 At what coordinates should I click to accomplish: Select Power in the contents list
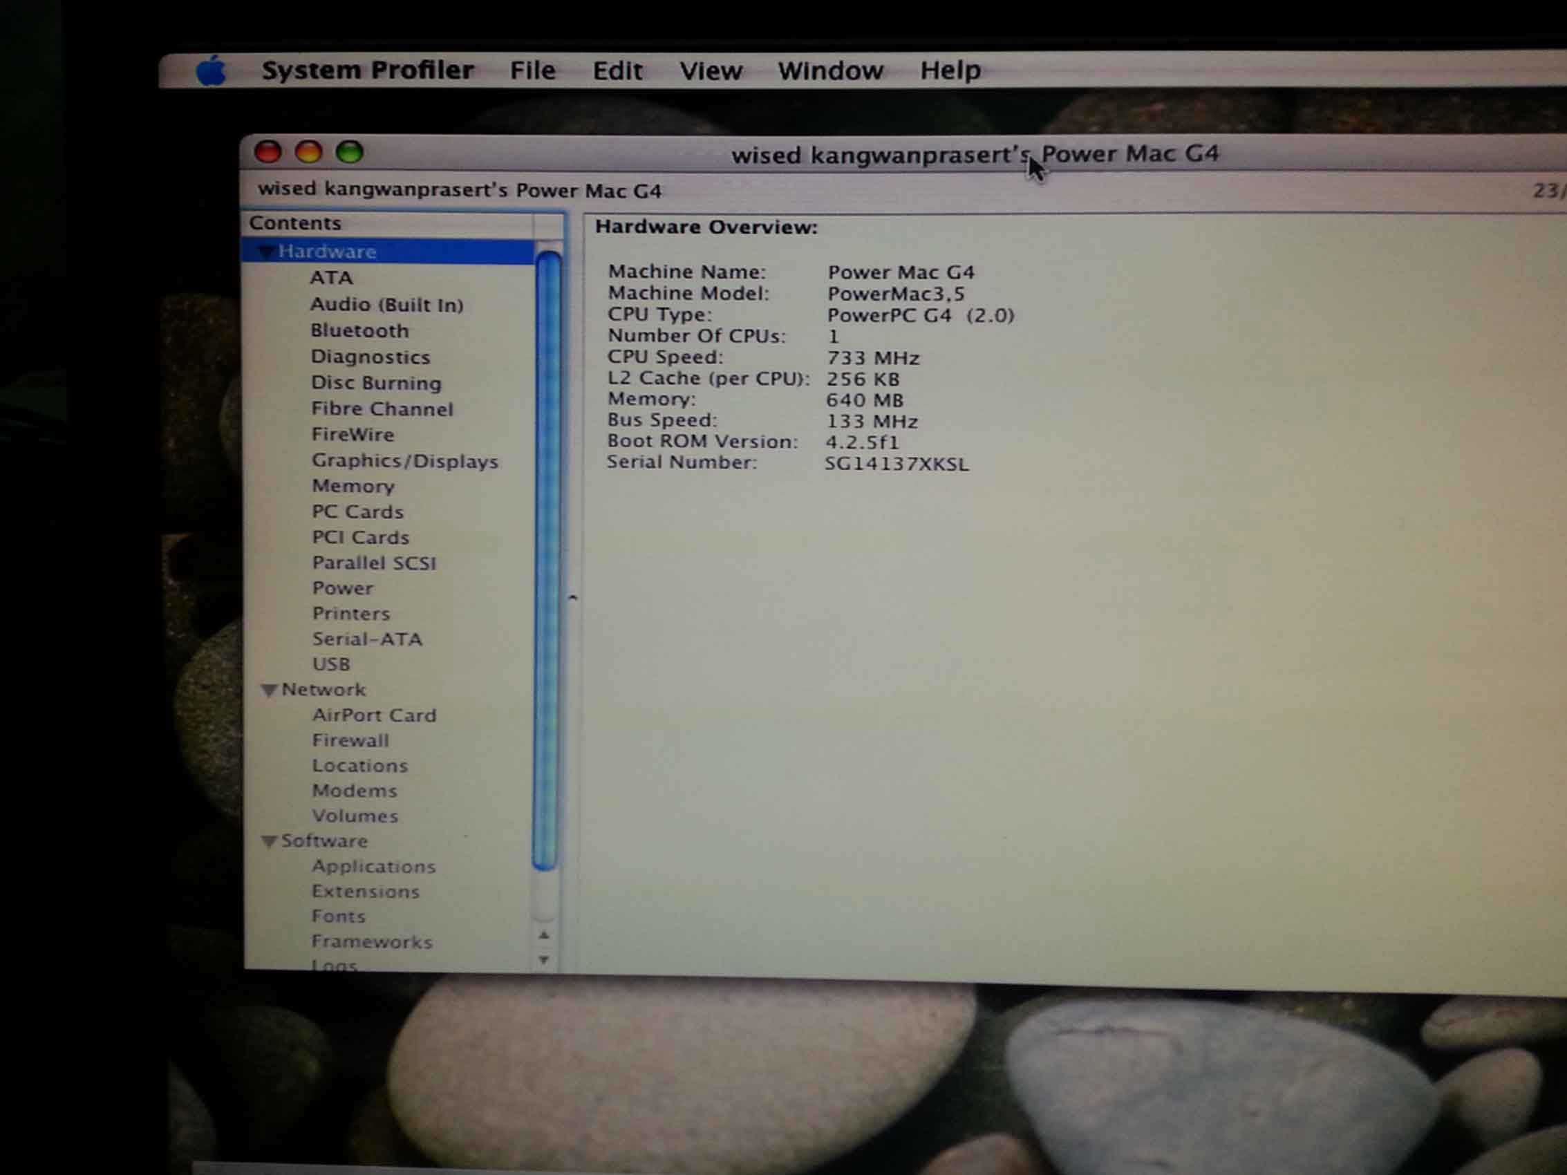(343, 589)
